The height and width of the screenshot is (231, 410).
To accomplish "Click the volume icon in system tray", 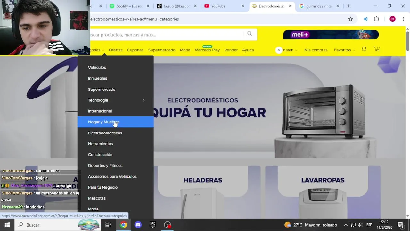I will click(x=360, y=225).
